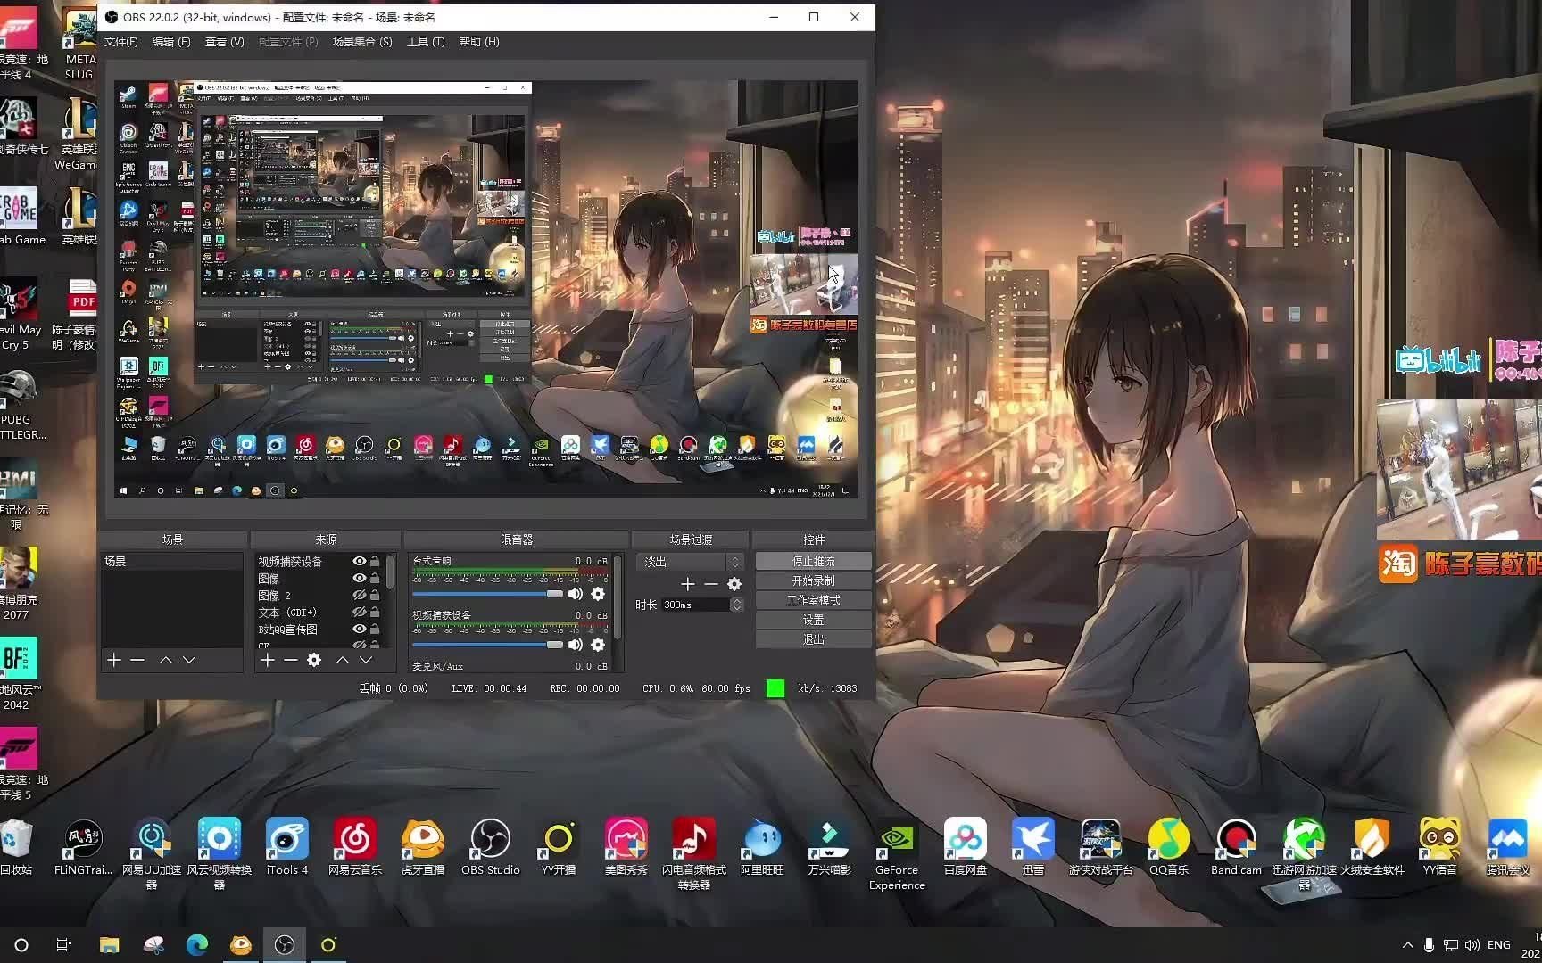Open the 编辑(E) menu
1542x963 pixels.
(x=171, y=42)
